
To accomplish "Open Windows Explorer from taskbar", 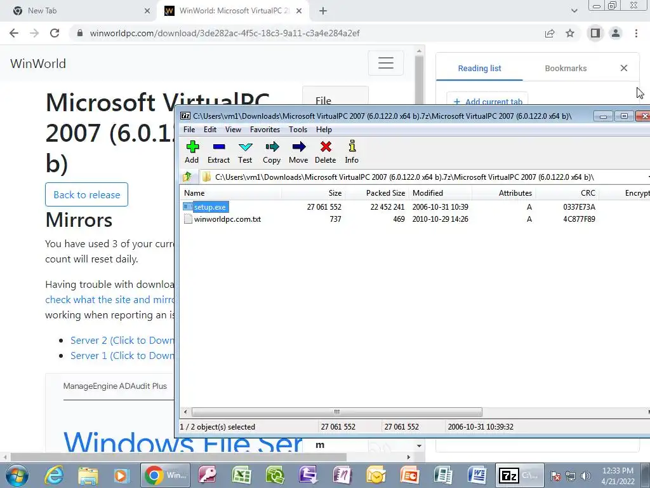I will [88, 475].
